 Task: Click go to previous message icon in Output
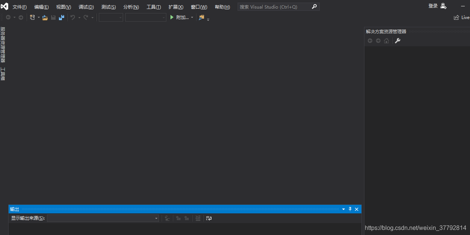click(x=178, y=218)
